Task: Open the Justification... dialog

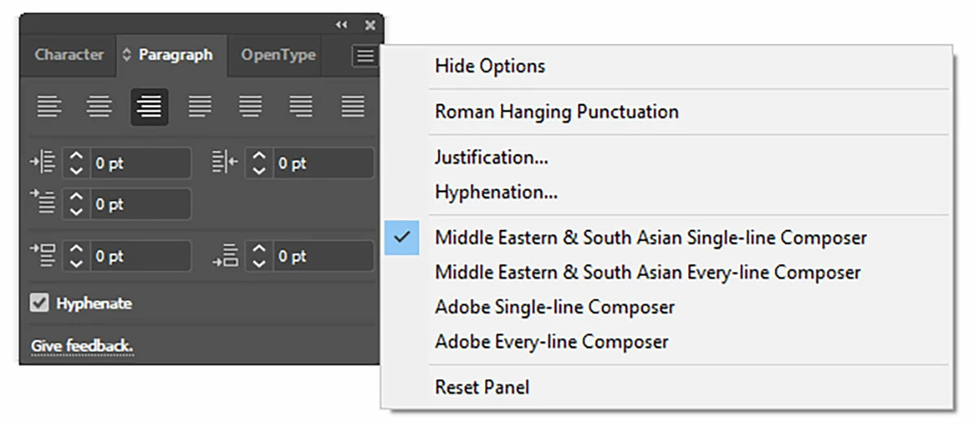Action: click(x=491, y=157)
